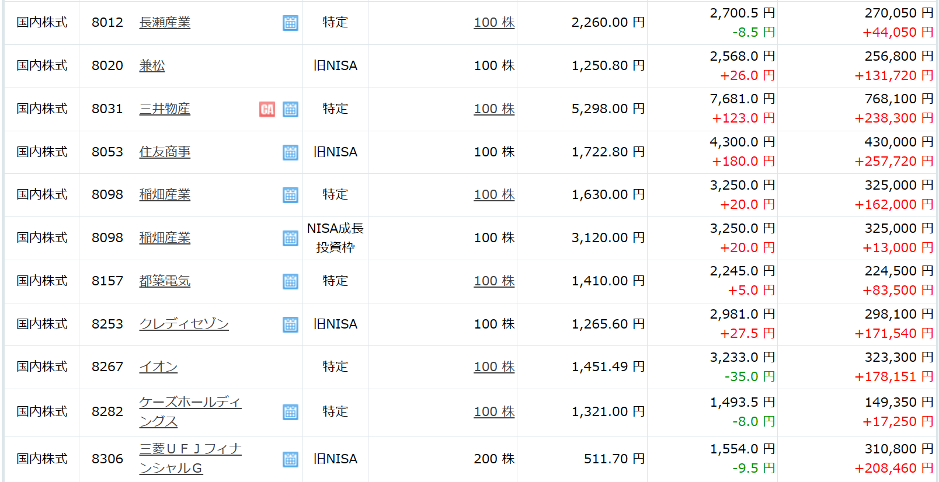Click price change -35.0 円
Screen dimensions: 939x482
pos(750,376)
